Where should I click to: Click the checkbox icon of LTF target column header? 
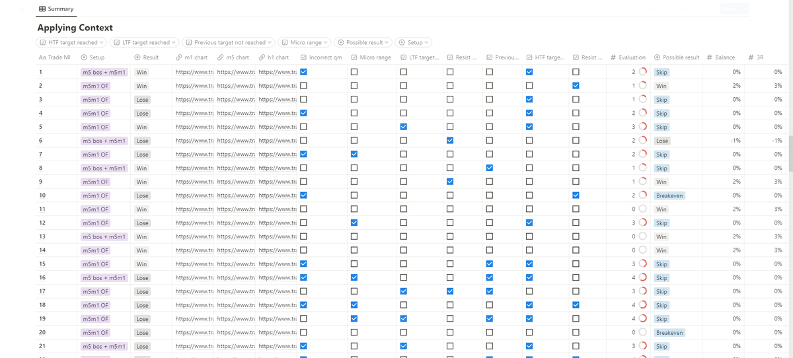tap(403, 57)
